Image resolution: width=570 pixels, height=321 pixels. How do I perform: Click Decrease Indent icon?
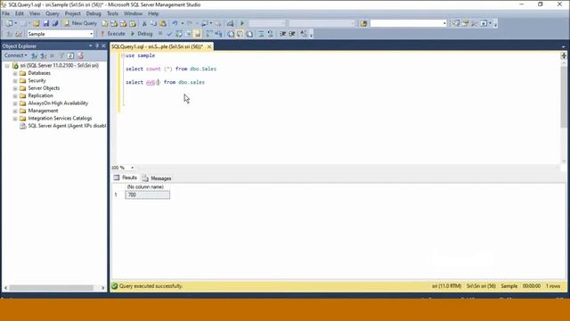coord(282,34)
